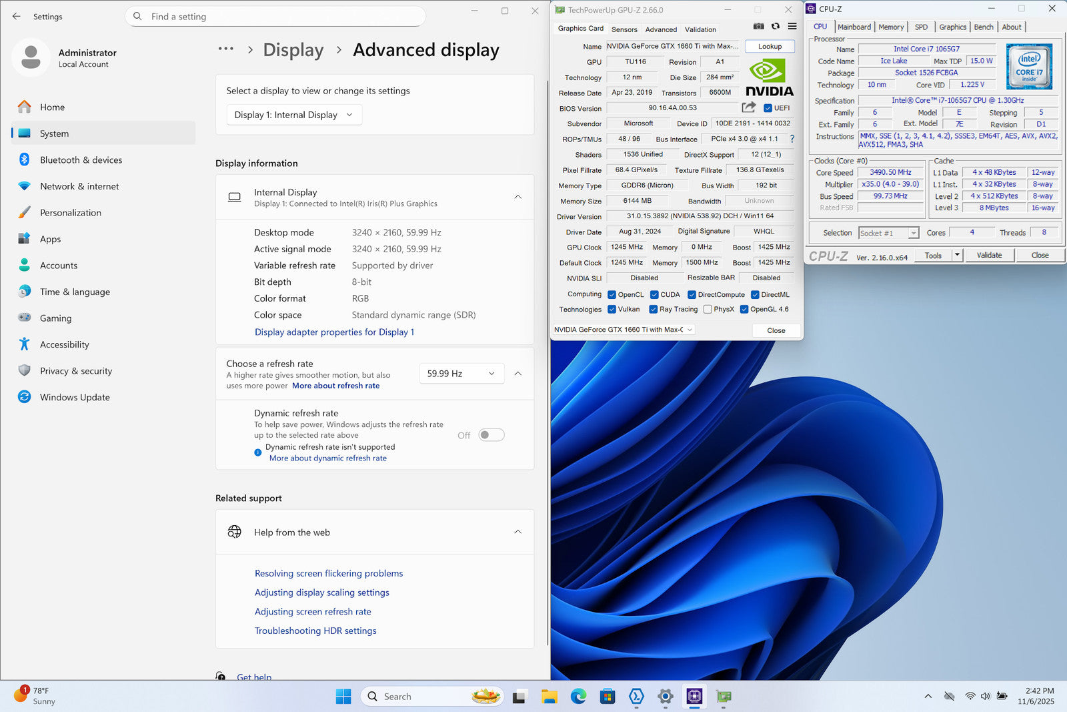This screenshot has height=712, width=1067.
Task: Switch to the Sensors tab in GPU-Z
Action: [x=624, y=29]
